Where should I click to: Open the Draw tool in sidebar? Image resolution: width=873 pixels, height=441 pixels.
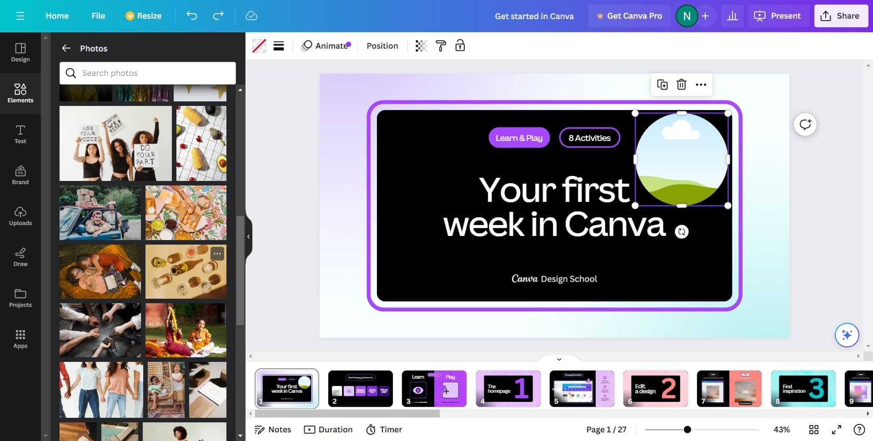tap(20, 257)
